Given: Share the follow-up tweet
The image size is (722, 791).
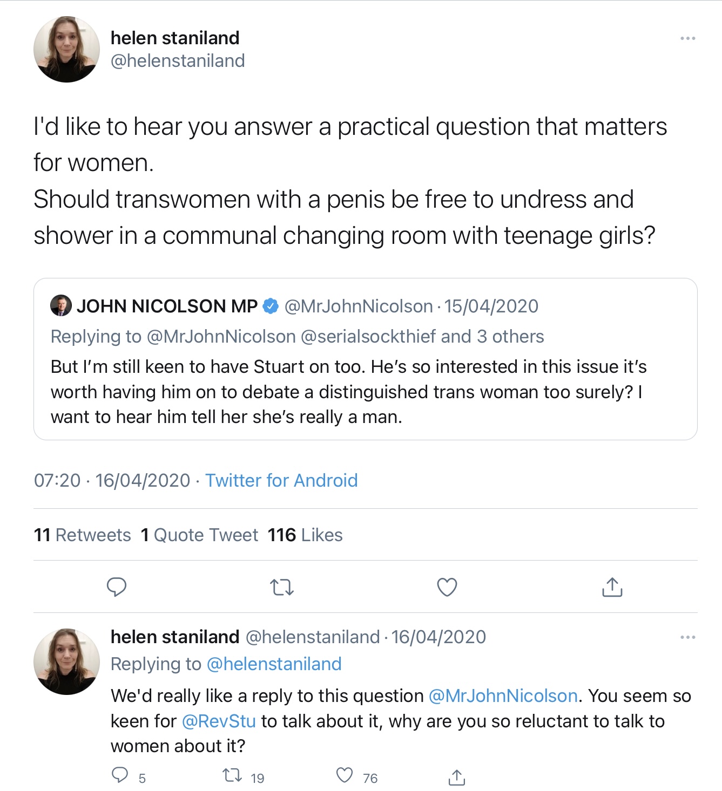Looking at the screenshot, I should click(456, 777).
